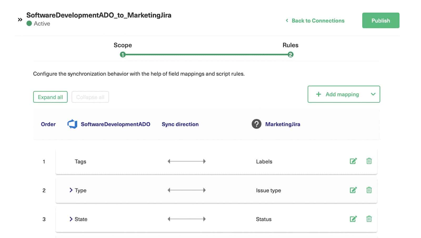The width and height of the screenshot is (421, 238).
Task: Edit the State to Status mapping
Action: pos(353,219)
